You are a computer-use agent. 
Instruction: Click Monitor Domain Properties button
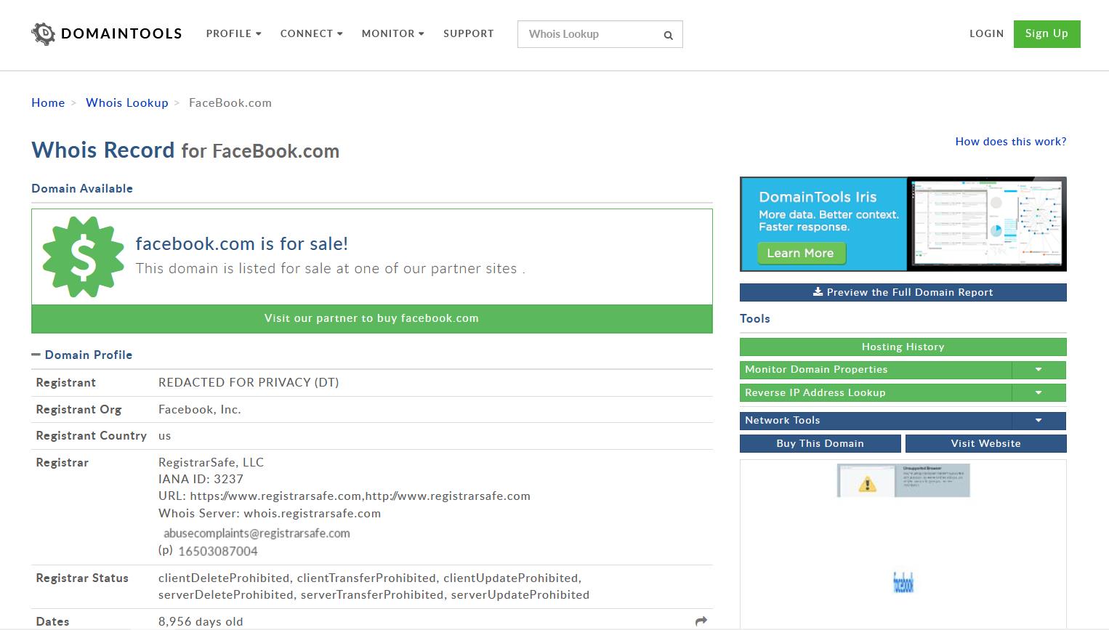click(876, 370)
